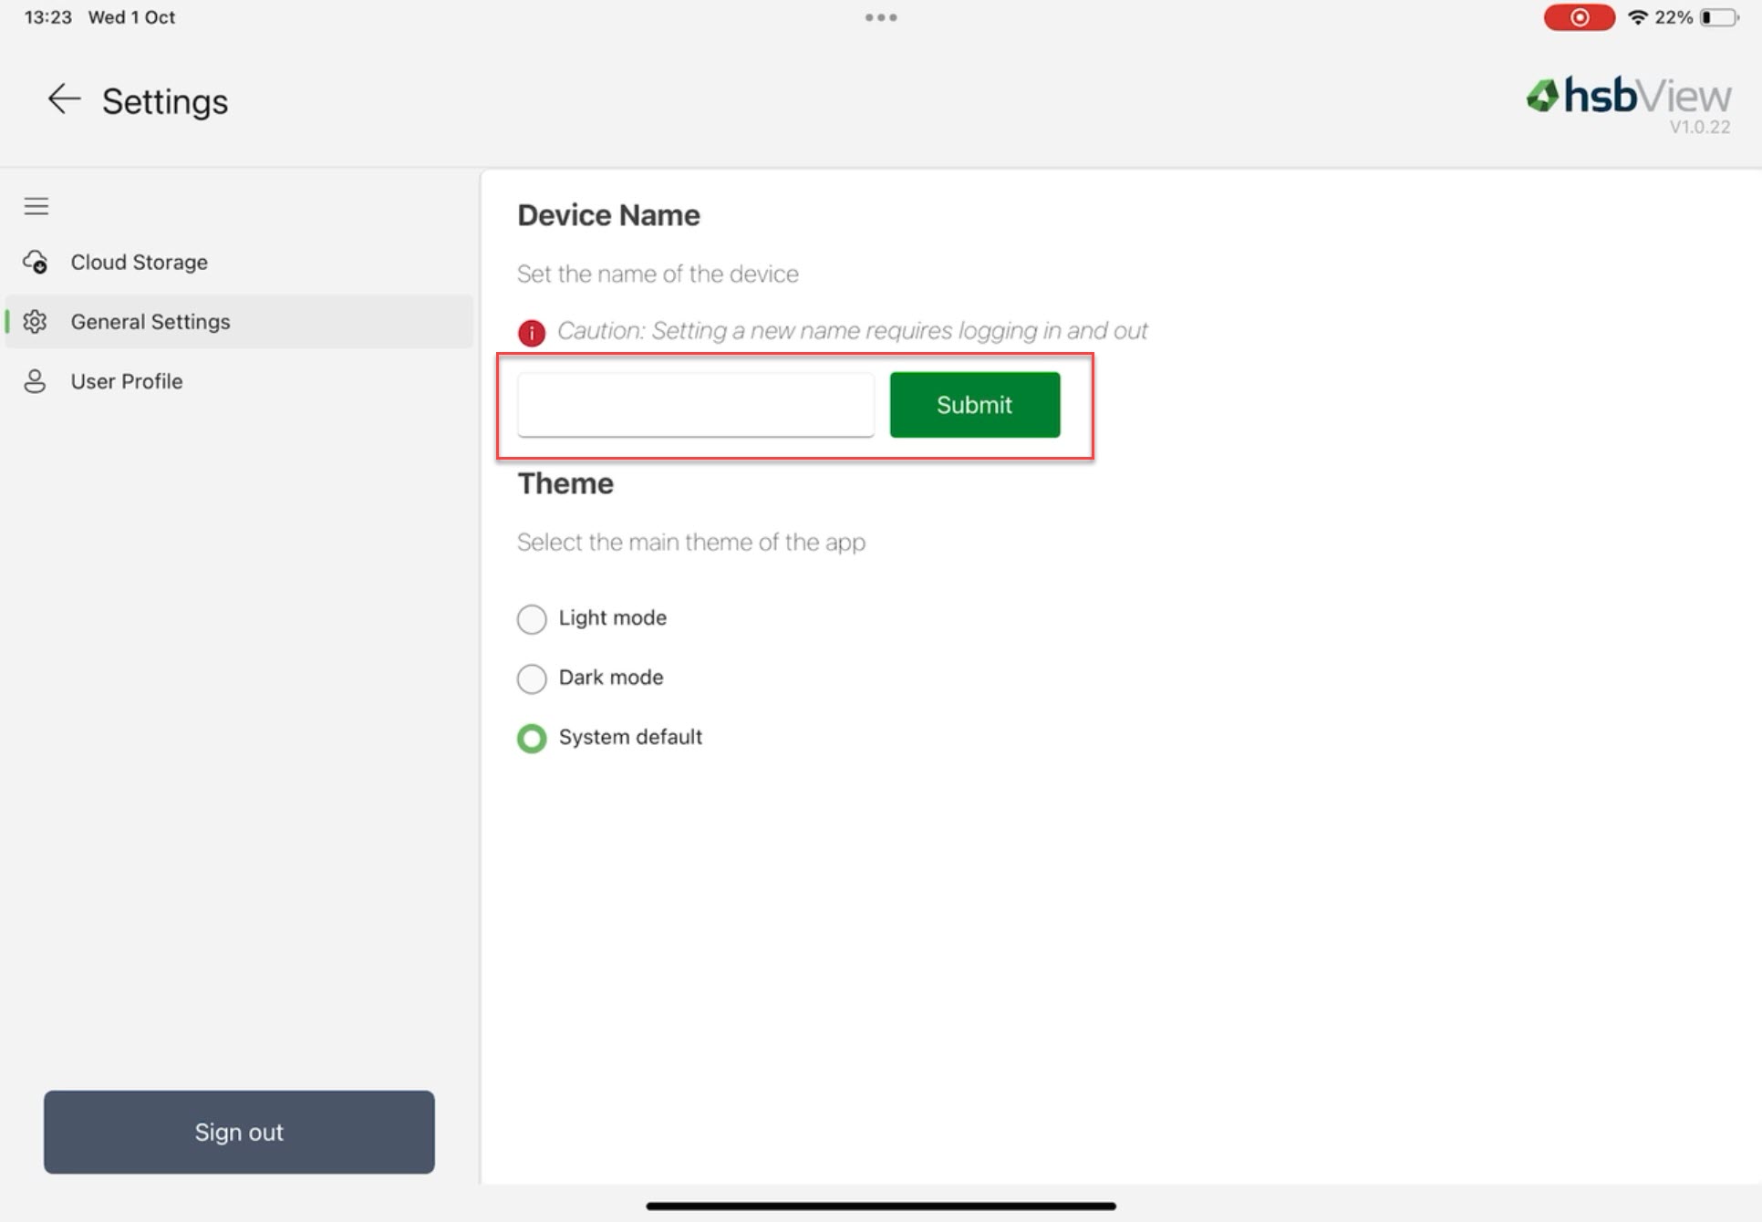Tap the red screen recording indicator
The height and width of the screenshot is (1222, 1762).
pyautogui.click(x=1579, y=17)
